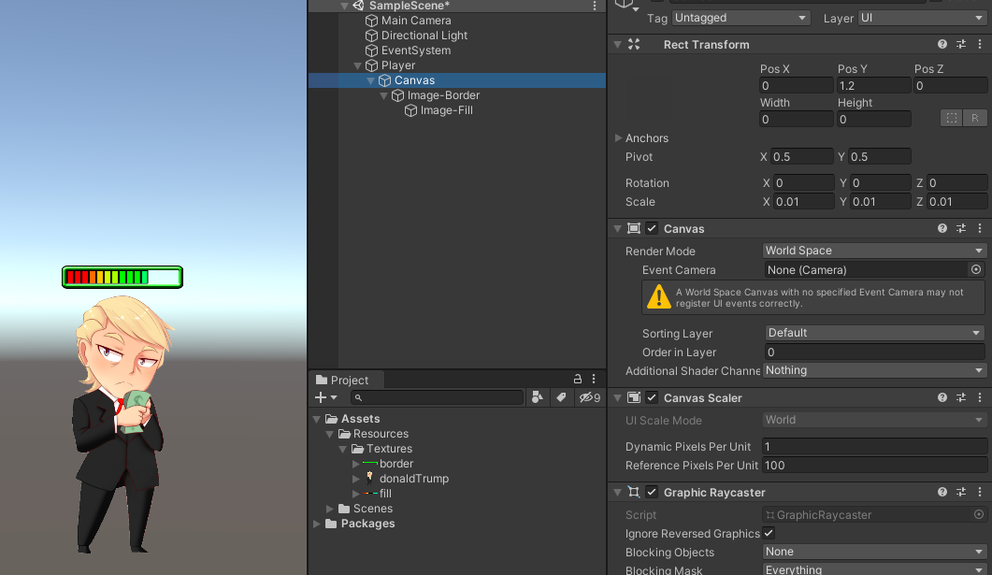Viewport: 992px width, 575px height.
Task: Select Image-Fill in Hierarchy
Action: pos(446,110)
